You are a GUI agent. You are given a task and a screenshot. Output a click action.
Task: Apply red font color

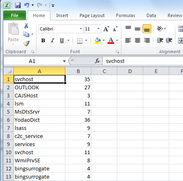(111, 41)
